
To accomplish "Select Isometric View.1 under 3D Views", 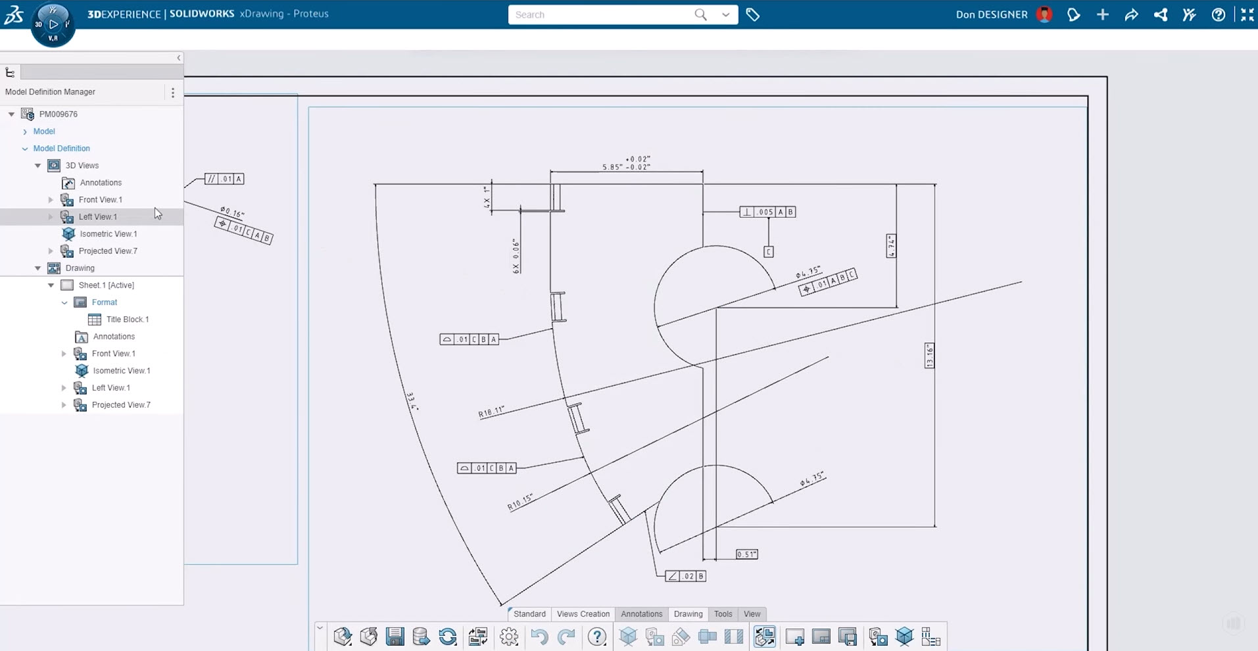I will coord(108,234).
